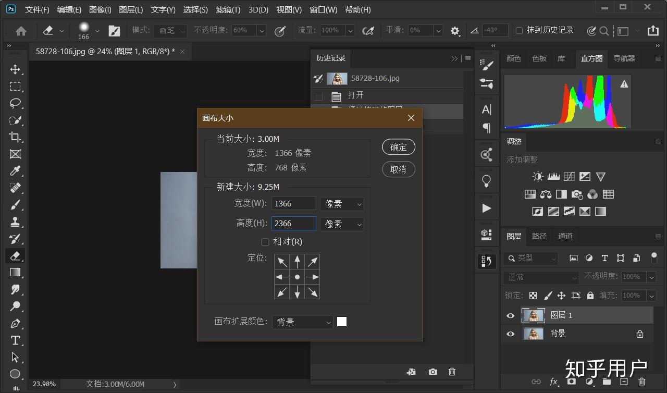Viewport: 667px width, 393px height.
Task: Select the Move tool
Action: coord(15,69)
